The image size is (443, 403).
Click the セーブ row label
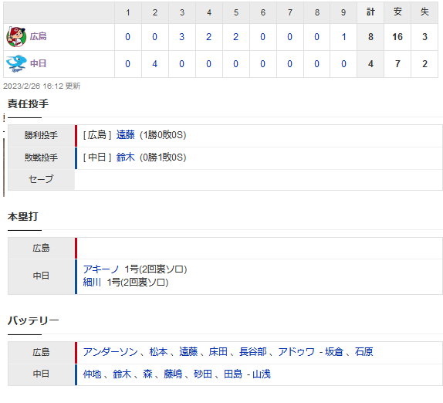[41, 179]
